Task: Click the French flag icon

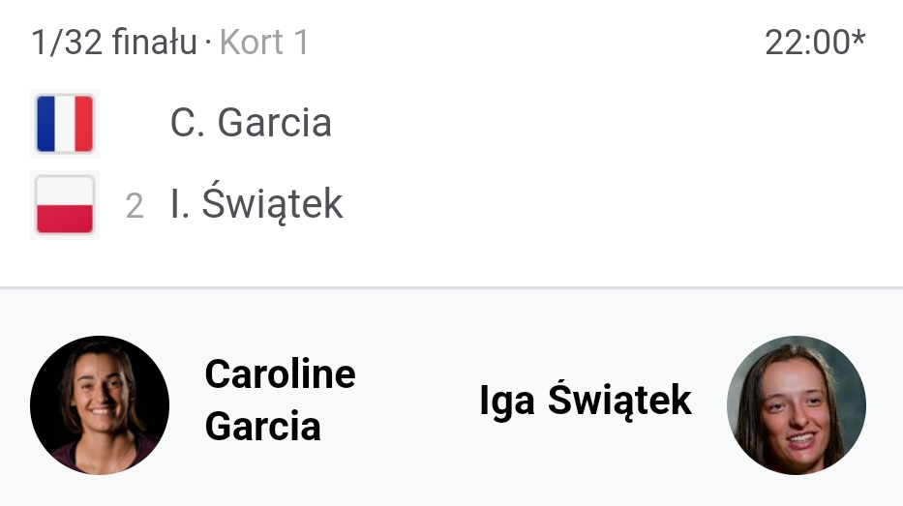Action: [65, 124]
